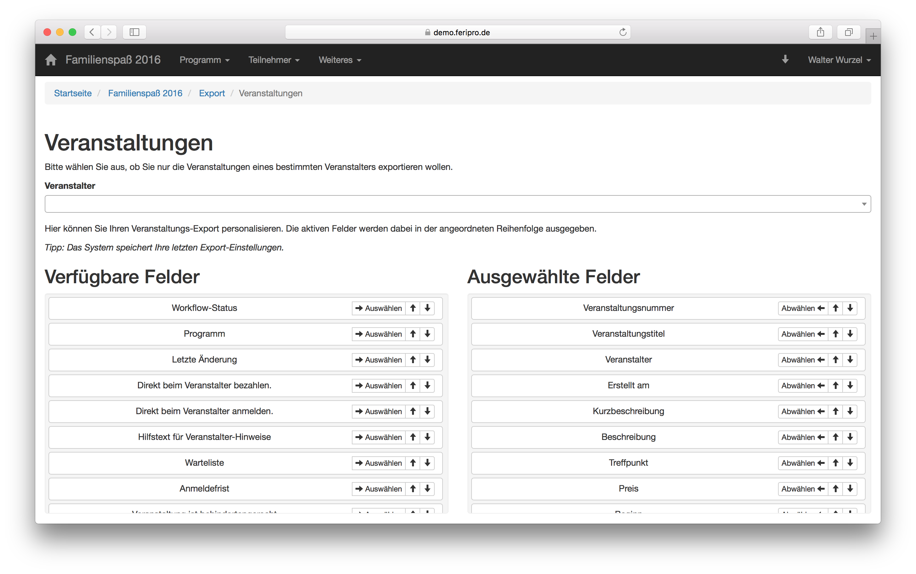Click the Safari address bar
916x574 pixels.
(x=457, y=32)
